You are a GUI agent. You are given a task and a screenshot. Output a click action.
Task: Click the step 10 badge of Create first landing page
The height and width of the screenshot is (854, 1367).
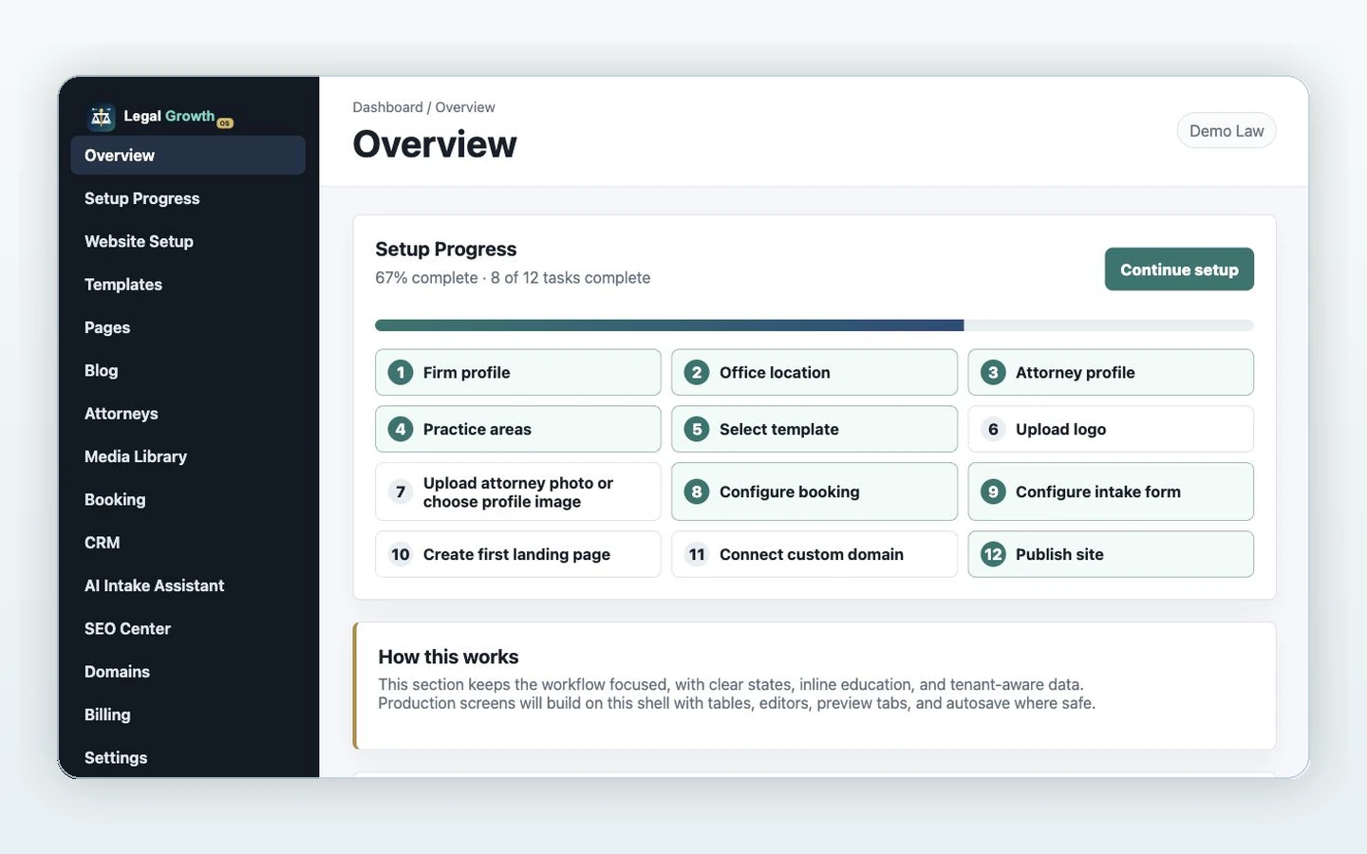[x=401, y=555]
